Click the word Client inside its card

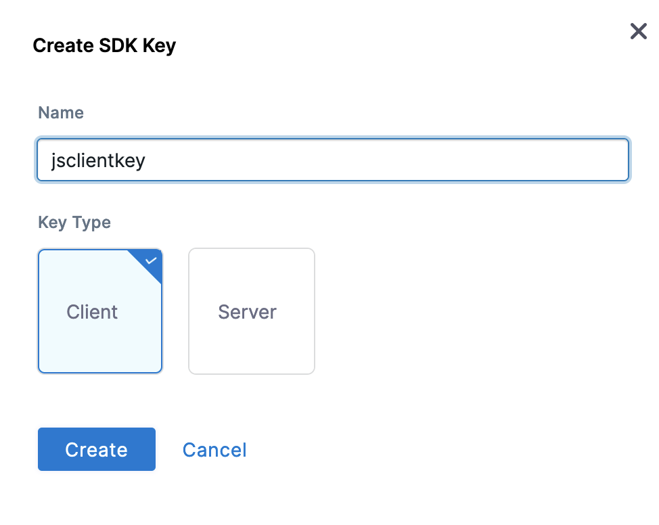pos(92,312)
